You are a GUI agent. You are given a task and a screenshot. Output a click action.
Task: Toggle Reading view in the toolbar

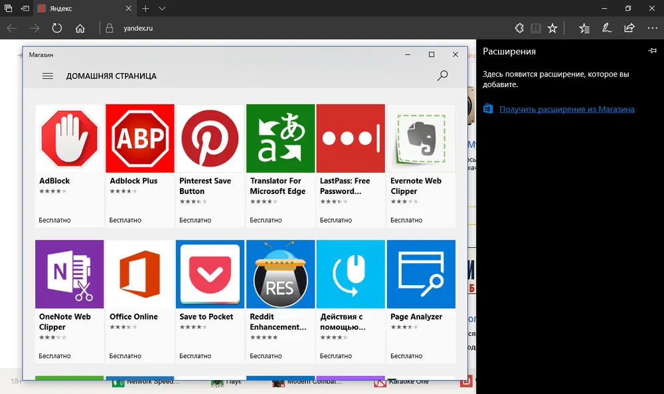point(536,28)
